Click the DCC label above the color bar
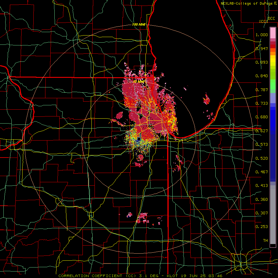The height and width of the screenshot is (278, 278). [x=271, y=19]
